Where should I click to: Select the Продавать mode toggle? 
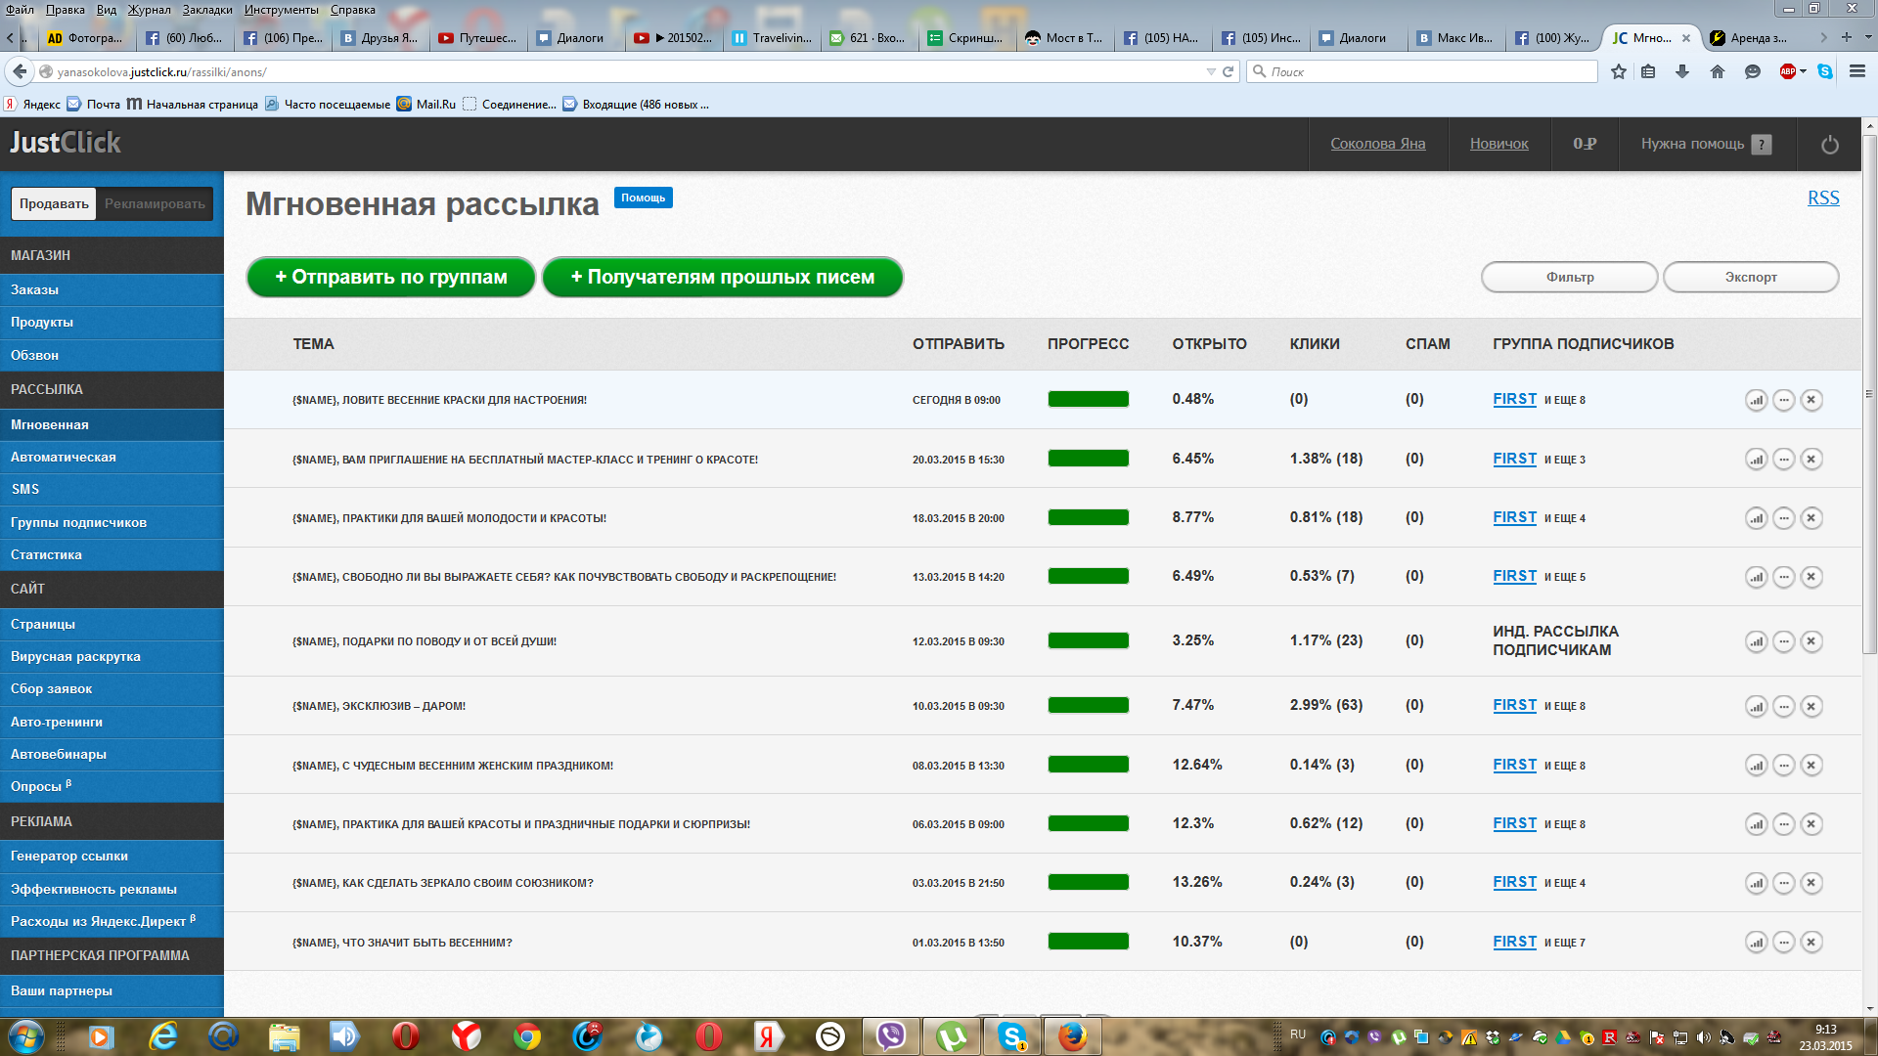point(54,203)
